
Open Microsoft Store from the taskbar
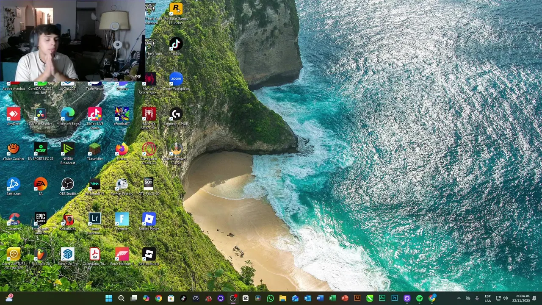(171, 298)
